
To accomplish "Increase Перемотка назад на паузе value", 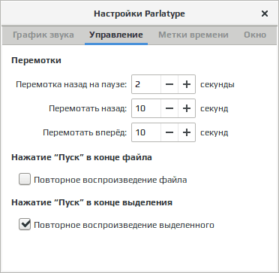I will click(187, 84).
